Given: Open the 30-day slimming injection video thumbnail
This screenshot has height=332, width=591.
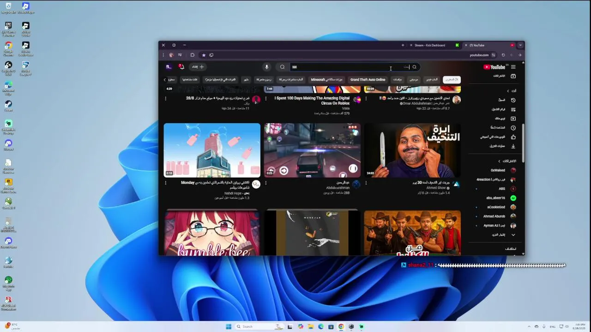Looking at the screenshot, I should (412, 150).
